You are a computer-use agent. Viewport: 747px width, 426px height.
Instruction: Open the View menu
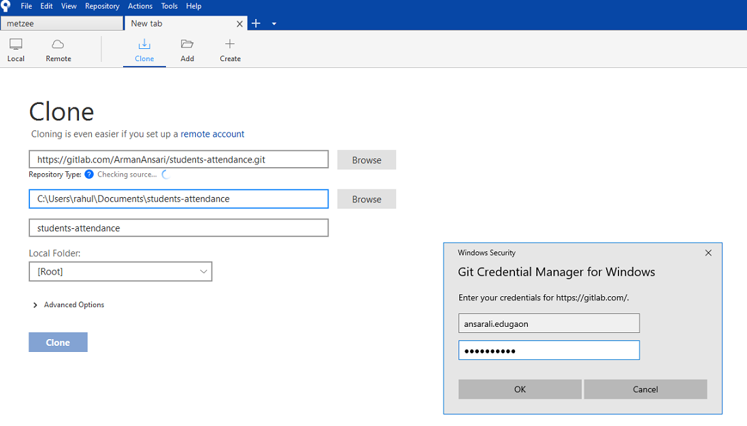69,6
